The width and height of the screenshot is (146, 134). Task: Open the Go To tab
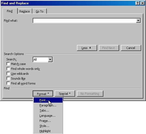click(x=39, y=11)
